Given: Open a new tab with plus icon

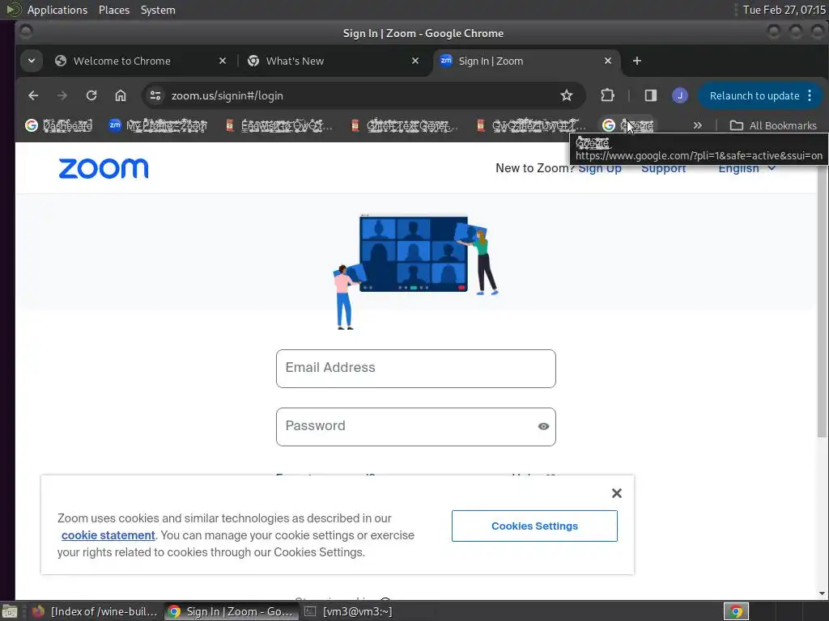Looking at the screenshot, I should (637, 61).
